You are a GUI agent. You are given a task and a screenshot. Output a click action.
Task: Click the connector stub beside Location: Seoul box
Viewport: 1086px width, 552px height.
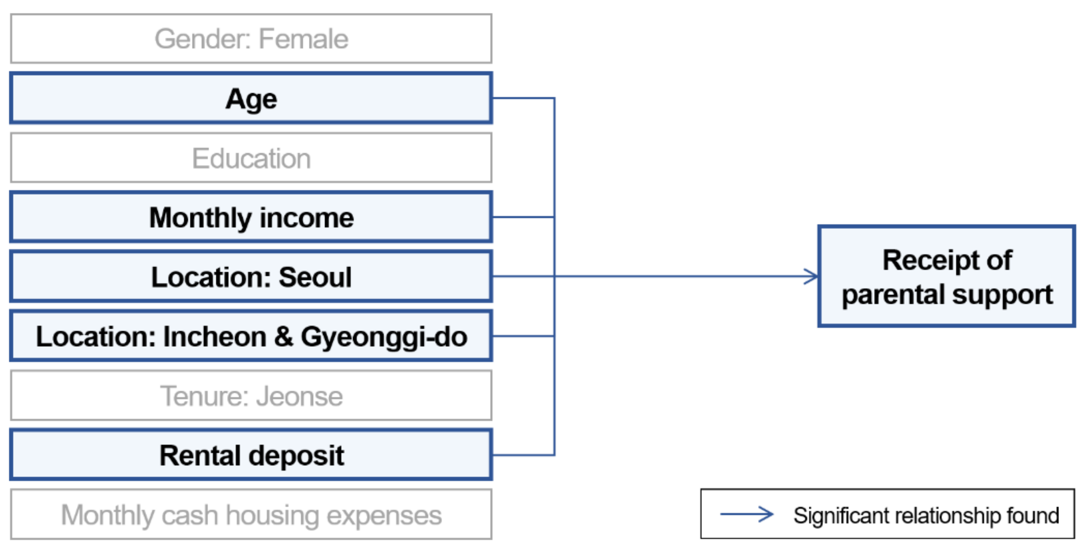pos(523,277)
